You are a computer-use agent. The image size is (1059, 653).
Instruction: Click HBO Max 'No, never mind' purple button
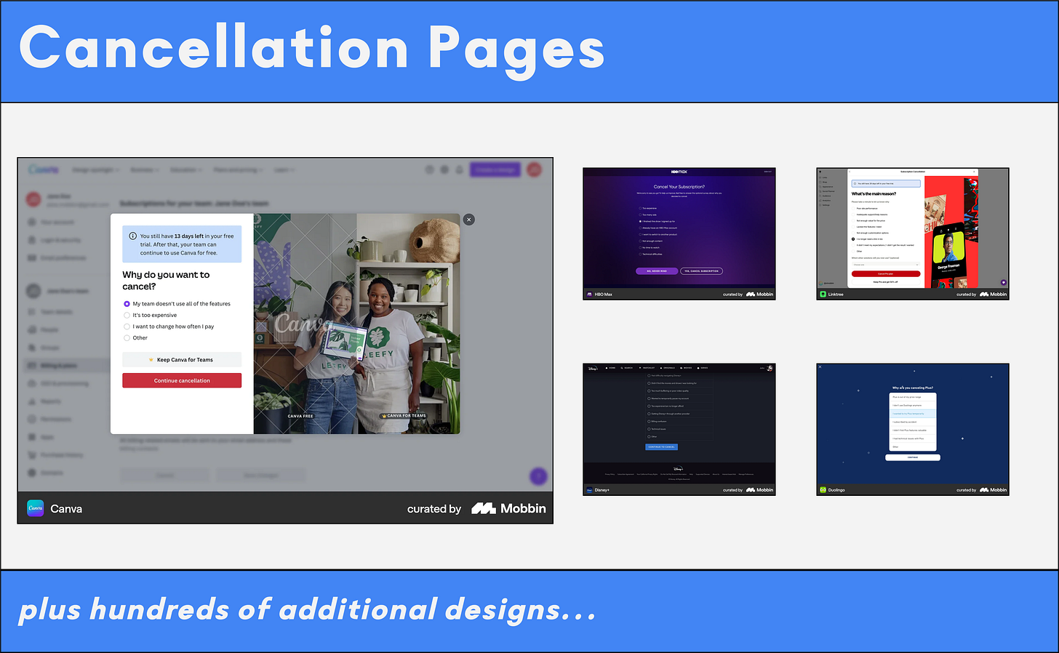pos(657,271)
